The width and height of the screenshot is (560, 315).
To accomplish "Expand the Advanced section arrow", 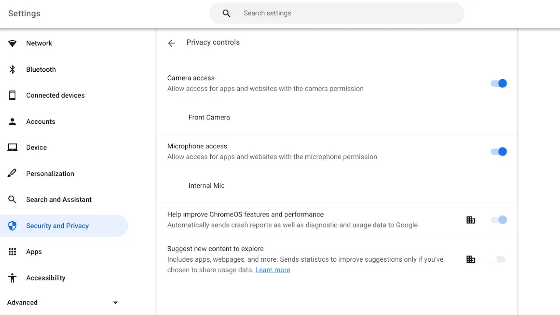I will (115, 302).
